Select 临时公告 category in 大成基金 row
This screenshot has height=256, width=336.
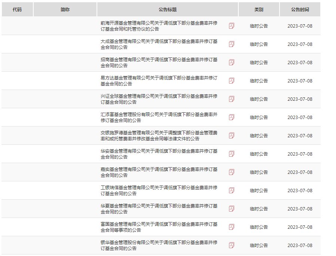coord(259,44)
